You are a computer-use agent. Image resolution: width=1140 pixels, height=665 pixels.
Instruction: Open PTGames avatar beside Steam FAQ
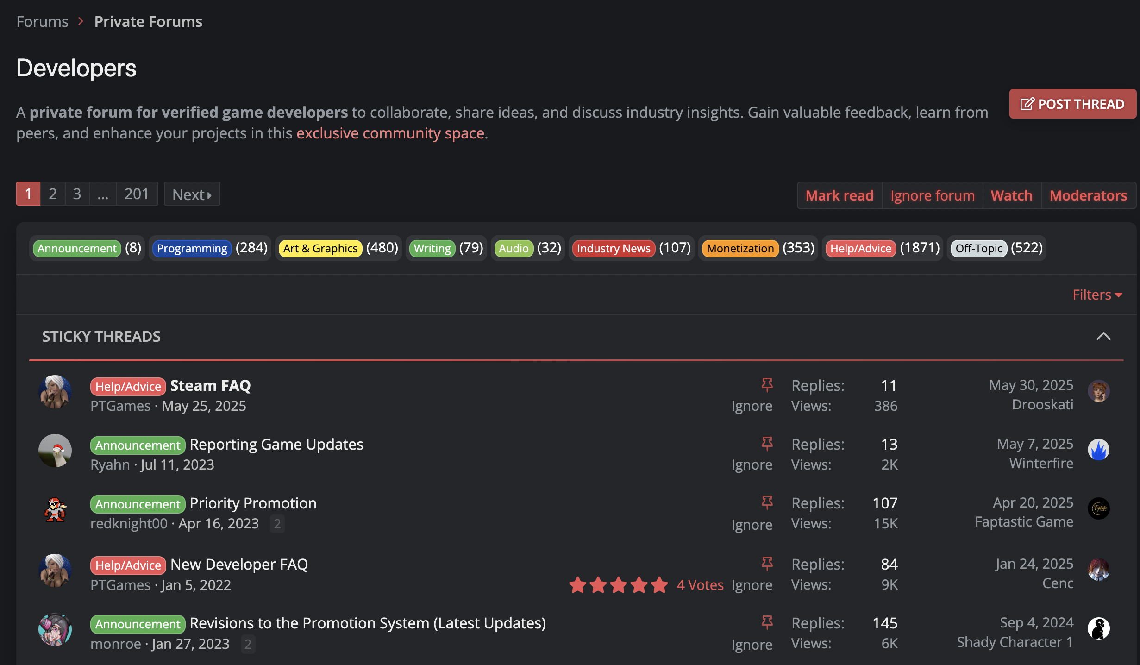click(x=55, y=392)
